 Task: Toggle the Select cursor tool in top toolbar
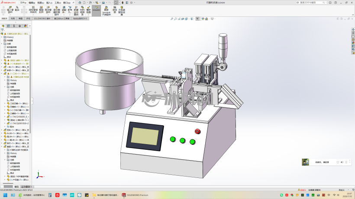(116, 3)
